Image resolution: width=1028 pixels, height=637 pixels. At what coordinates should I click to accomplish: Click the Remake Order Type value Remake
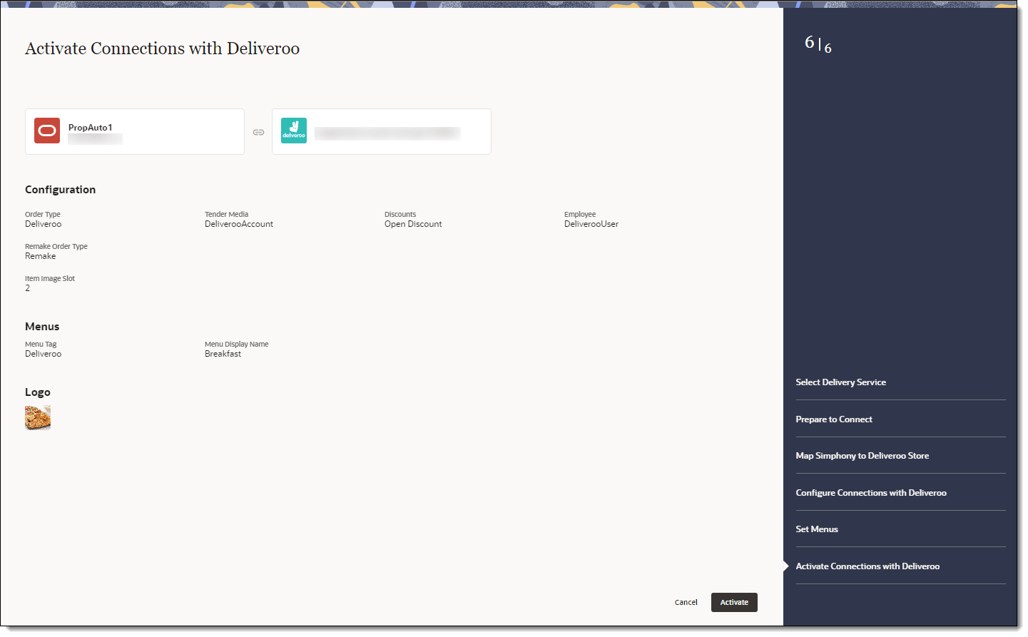point(41,256)
